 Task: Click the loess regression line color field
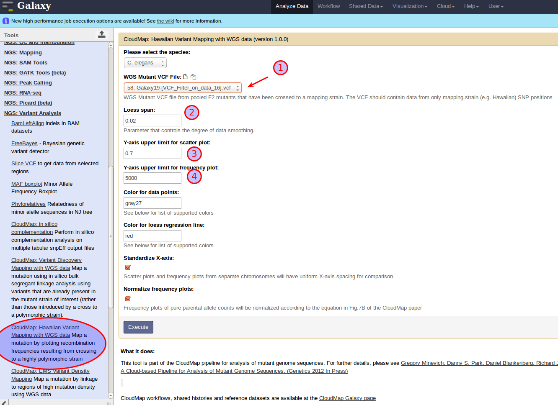[152, 236]
